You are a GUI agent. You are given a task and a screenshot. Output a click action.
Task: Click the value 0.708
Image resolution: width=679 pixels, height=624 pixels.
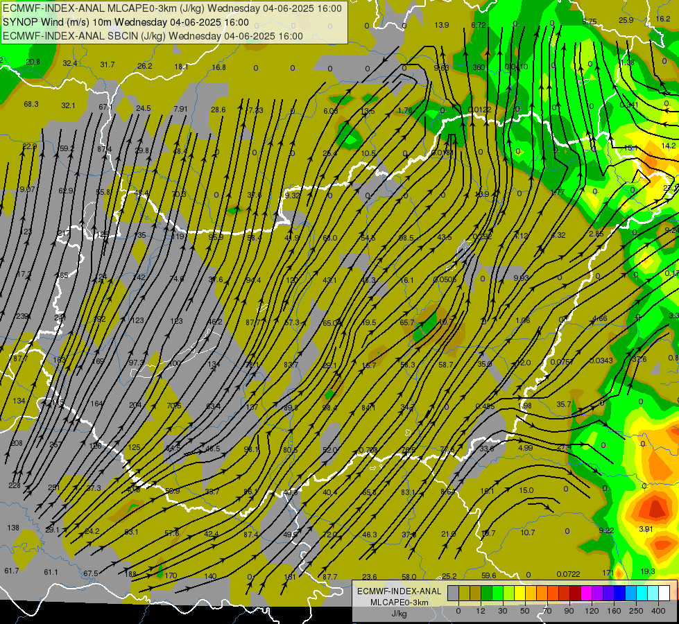[368, 450]
